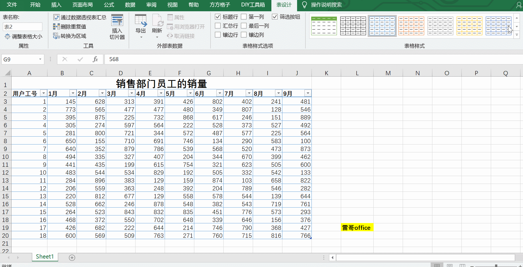Viewport: 523px width, 267px height.
Task: Click the Properties (属性) icon in external data
Action: tap(170, 17)
